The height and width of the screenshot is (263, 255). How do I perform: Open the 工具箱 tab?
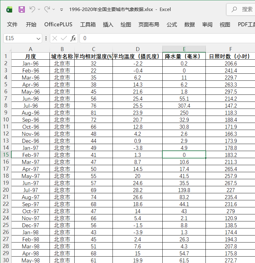pos(88,24)
